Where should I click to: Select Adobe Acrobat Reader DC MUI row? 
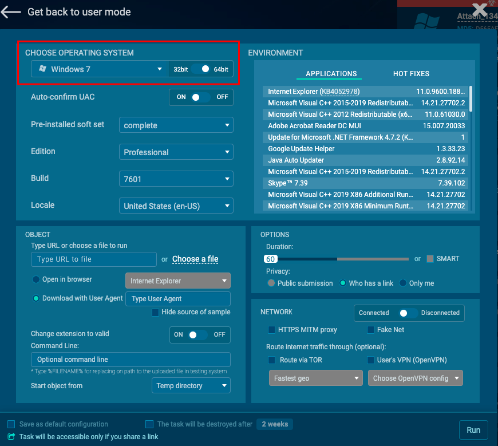[x=365, y=126]
